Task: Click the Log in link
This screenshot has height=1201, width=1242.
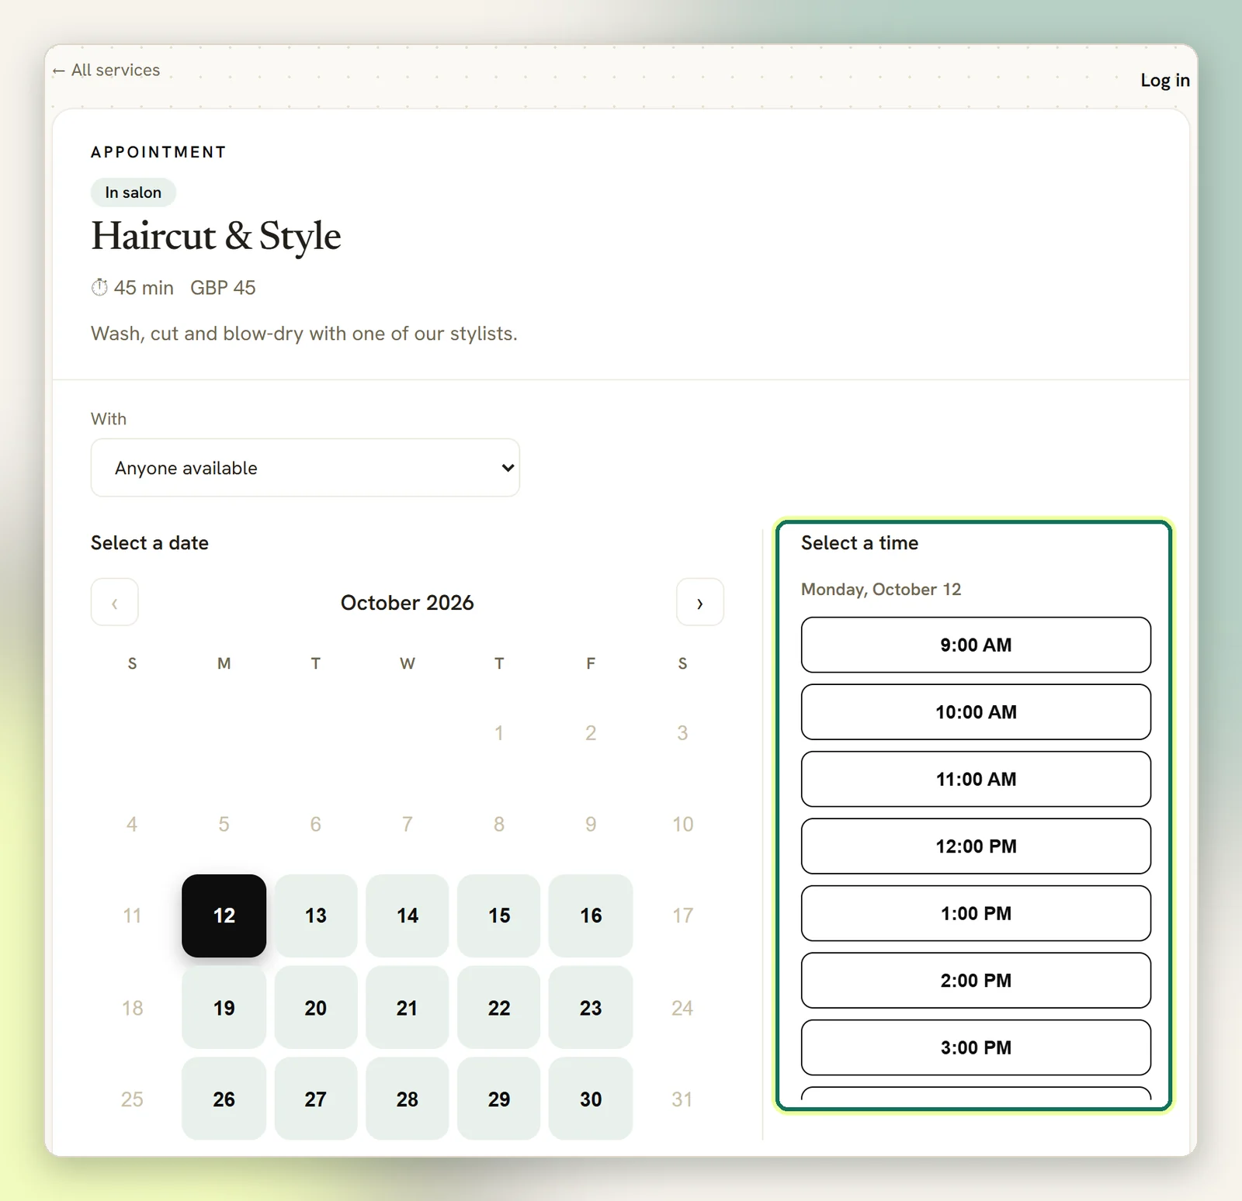Action: coord(1164,80)
